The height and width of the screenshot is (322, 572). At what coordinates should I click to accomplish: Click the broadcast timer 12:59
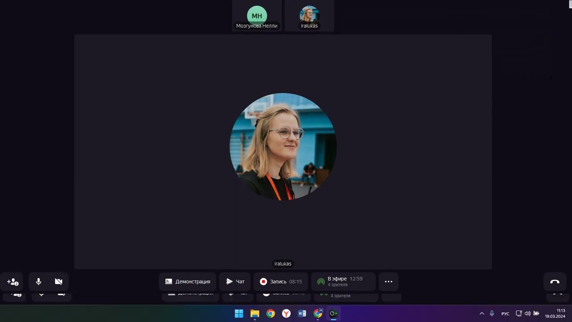click(x=356, y=279)
